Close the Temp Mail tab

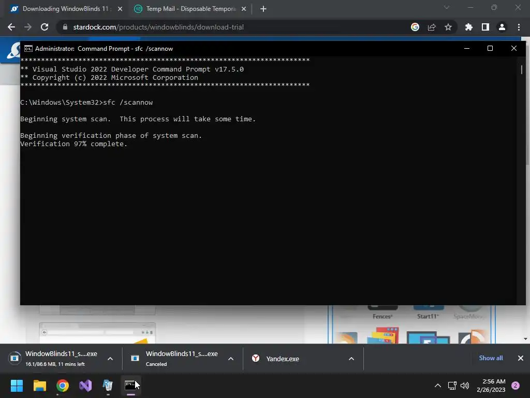(244, 9)
